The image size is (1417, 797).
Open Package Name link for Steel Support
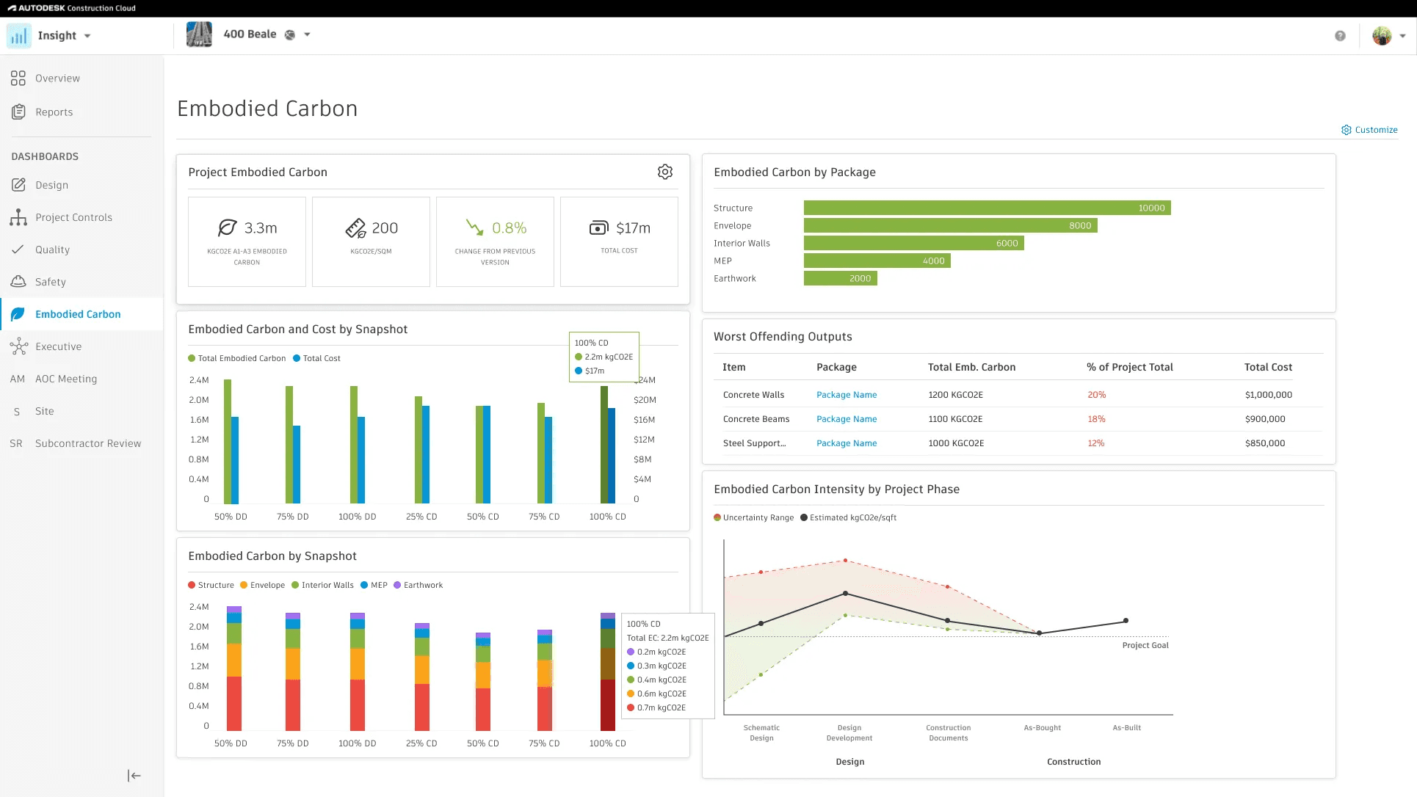point(847,443)
